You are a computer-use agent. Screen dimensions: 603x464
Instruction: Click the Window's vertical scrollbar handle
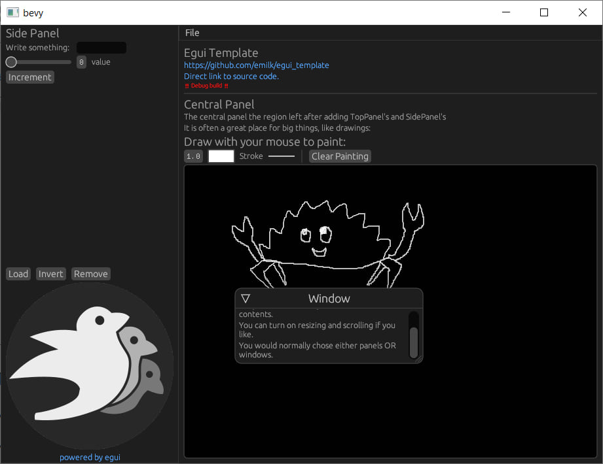(414, 342)
